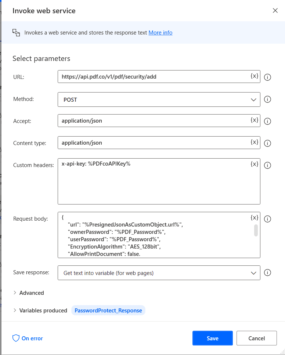Image resolution: width=285 pixels, height=355 pixels.
Task: Click the Cancel button
Action: (x=256, y=338)
